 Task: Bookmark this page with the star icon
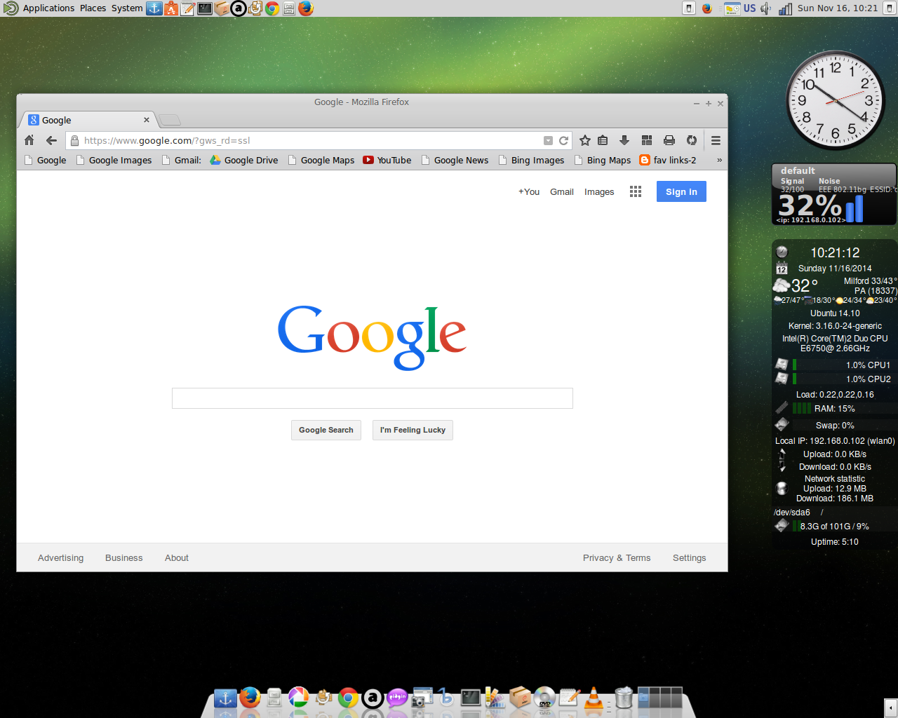click(x=585, y=140)
